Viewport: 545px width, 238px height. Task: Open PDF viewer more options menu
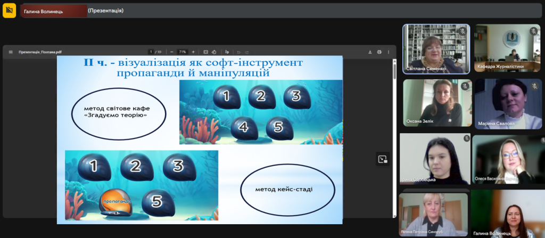[x=389, y=52]
